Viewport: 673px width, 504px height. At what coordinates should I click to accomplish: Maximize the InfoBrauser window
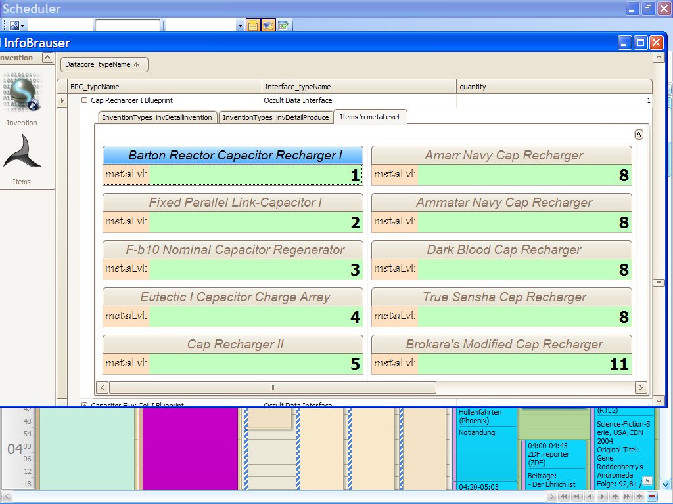coord(640,43)
